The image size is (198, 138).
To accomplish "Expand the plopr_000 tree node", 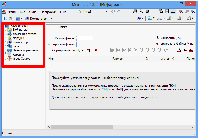I will pos(6,38).
